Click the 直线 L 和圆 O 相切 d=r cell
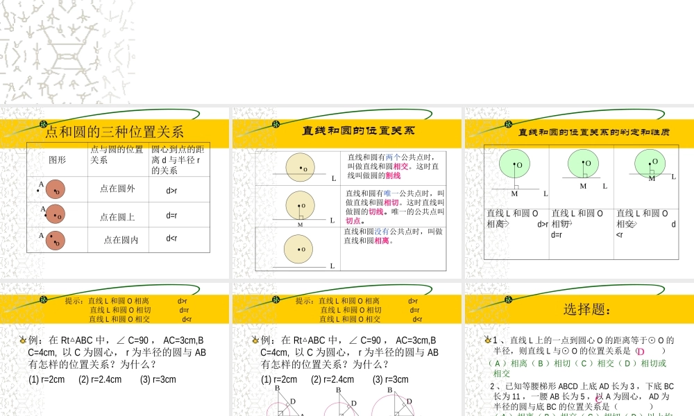Viewport: 694px width, 416px height. point(581,234)
